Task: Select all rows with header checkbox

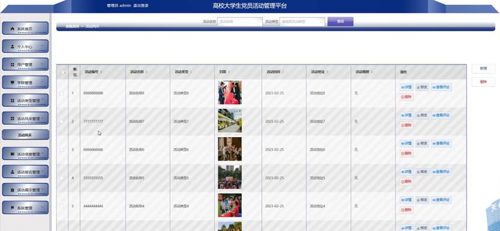Action: coord(62,72)
